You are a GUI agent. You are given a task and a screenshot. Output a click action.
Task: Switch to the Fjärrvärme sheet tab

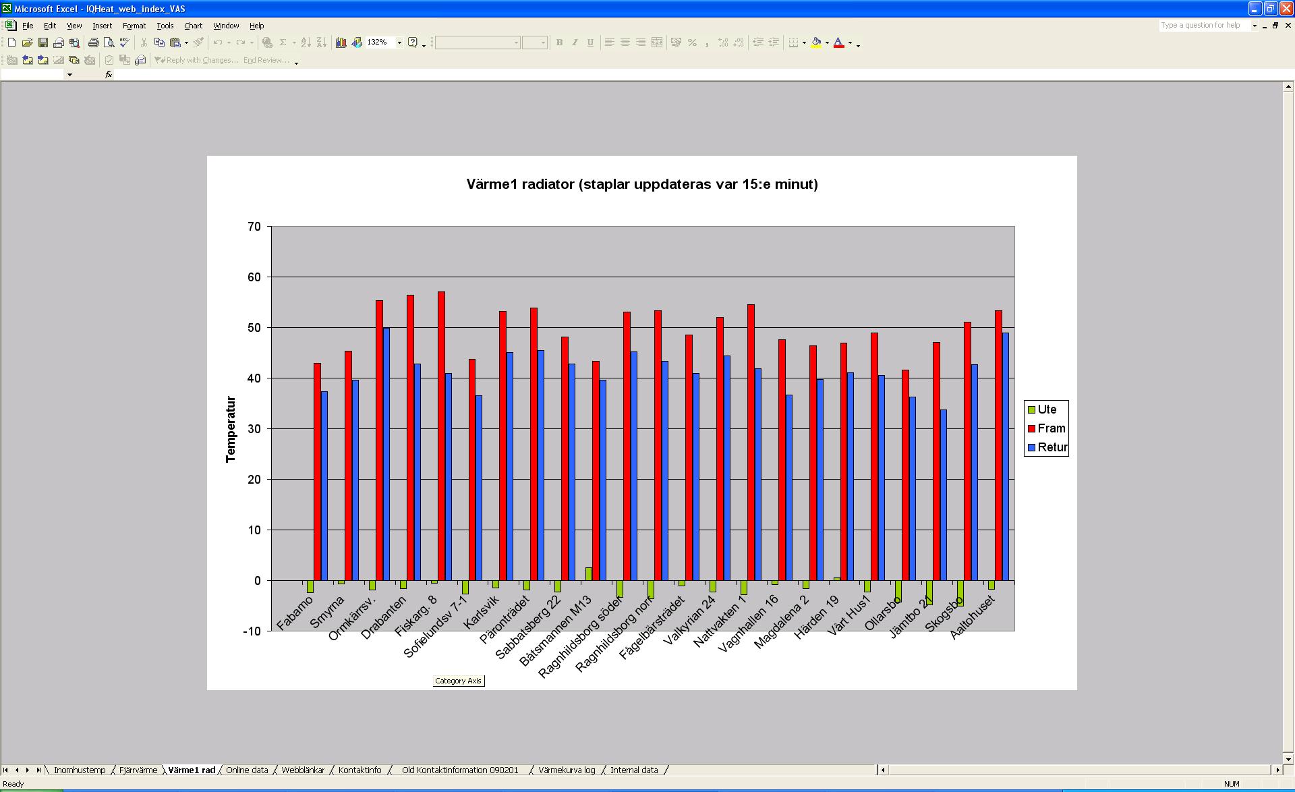(x=138, y=770)
